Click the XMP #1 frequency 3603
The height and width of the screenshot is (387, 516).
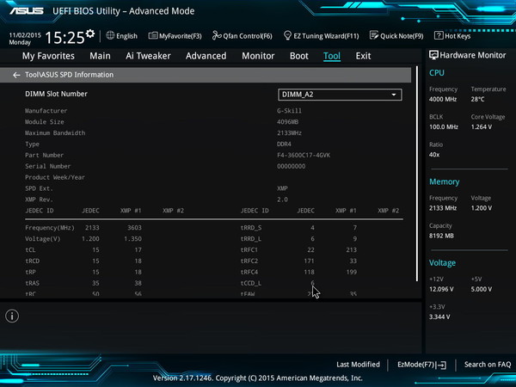click(134, 228)
